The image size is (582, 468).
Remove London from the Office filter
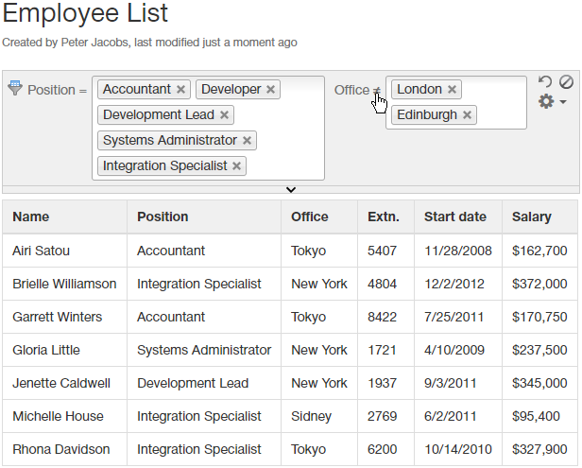pos(452,90)
